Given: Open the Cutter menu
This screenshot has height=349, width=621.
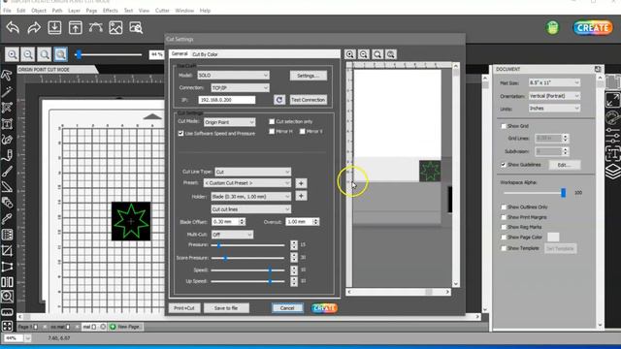Looking at the screenshot, I should [x=162, y=11].
